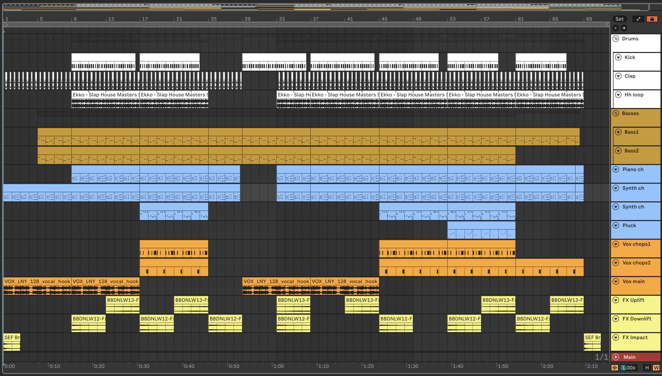
Task: Click the Set locator button
Action: click(x=619, y=19)
